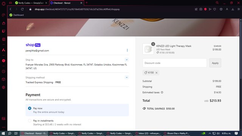Switch to Checkout - Kenzzi taskbar window
Viewport: 242px width, 136px height.
click(34, 133)
